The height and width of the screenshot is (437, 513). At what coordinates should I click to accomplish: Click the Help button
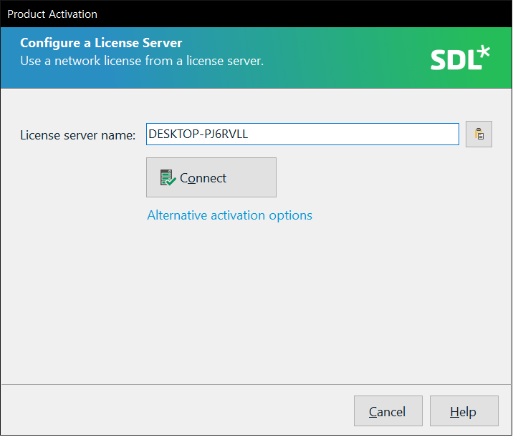(x=464, y=411)
